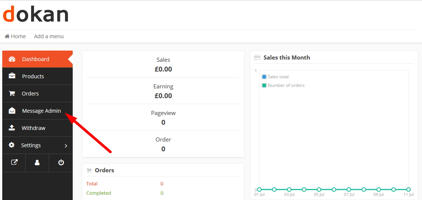The width and height of the screenshot is (422, 200).
Task: Expand the Settings submenu chevron
Action: click(66, 146)
